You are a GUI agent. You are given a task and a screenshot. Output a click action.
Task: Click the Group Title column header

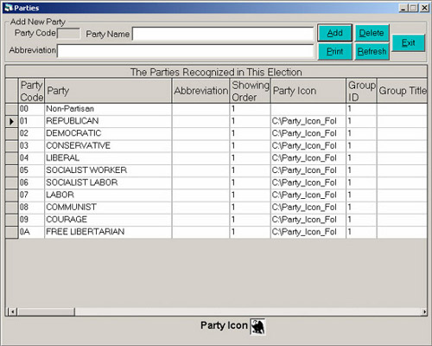[x=402, y=91]
